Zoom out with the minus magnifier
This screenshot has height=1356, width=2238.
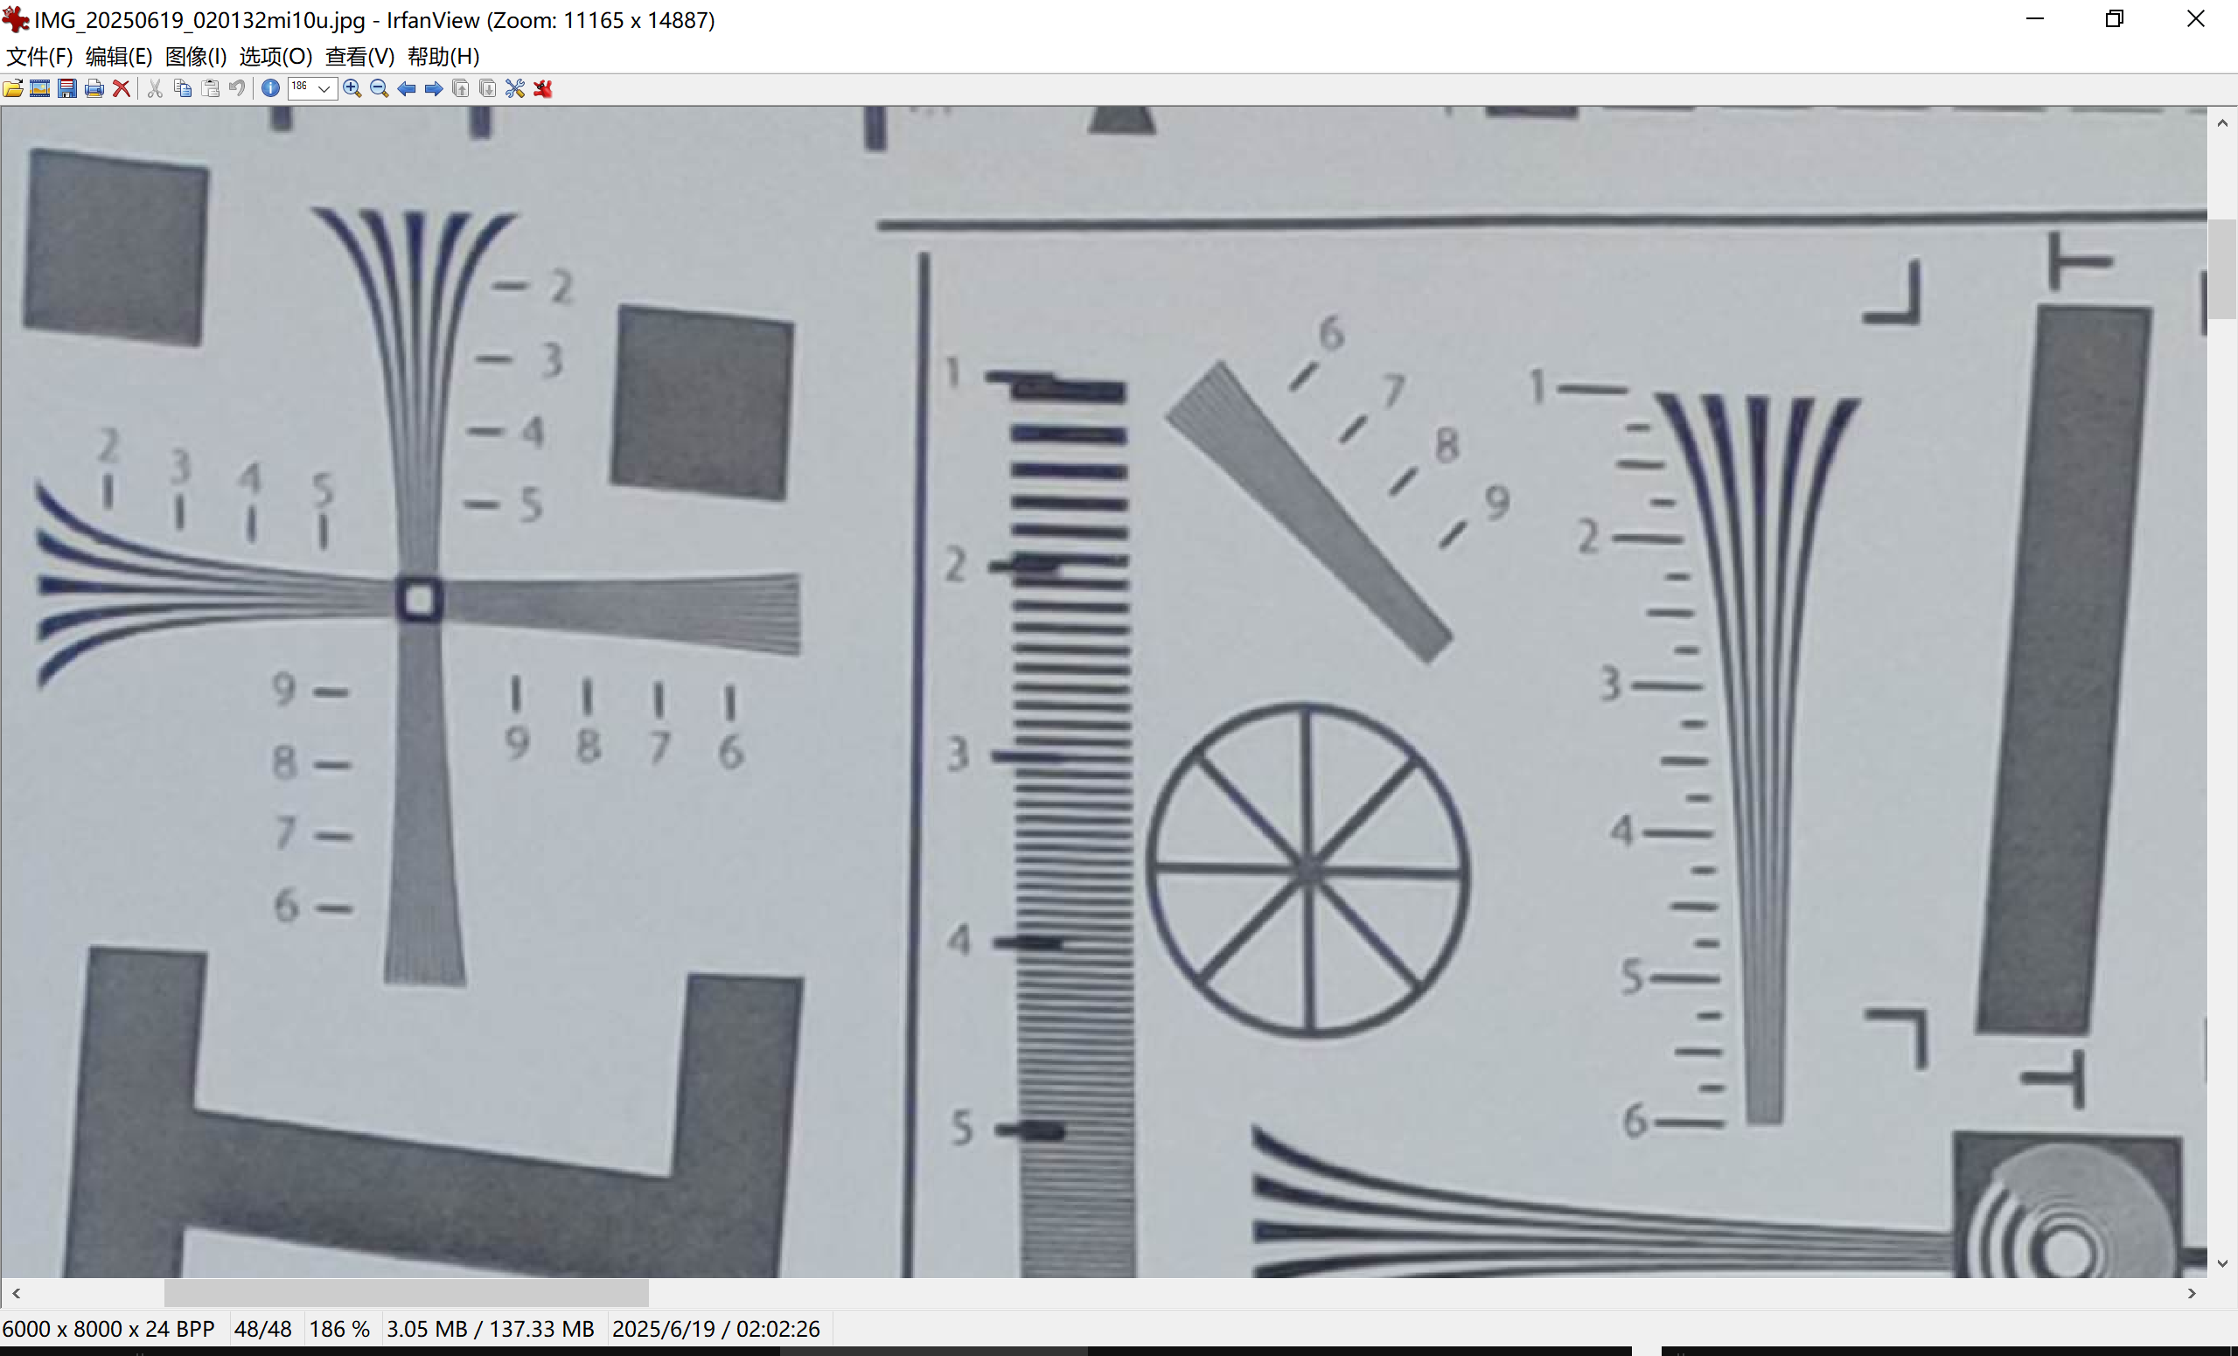(x=380, y=88)
